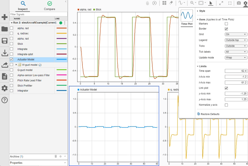Select the Zoom in magnifier tool
This screenshot has width=248, height=166.
(192, 3)
